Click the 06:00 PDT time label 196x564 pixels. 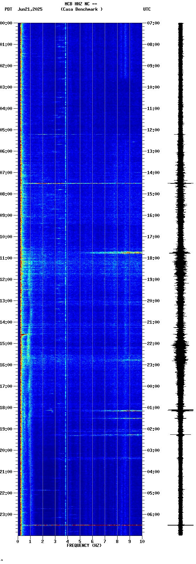click(6, 151)
